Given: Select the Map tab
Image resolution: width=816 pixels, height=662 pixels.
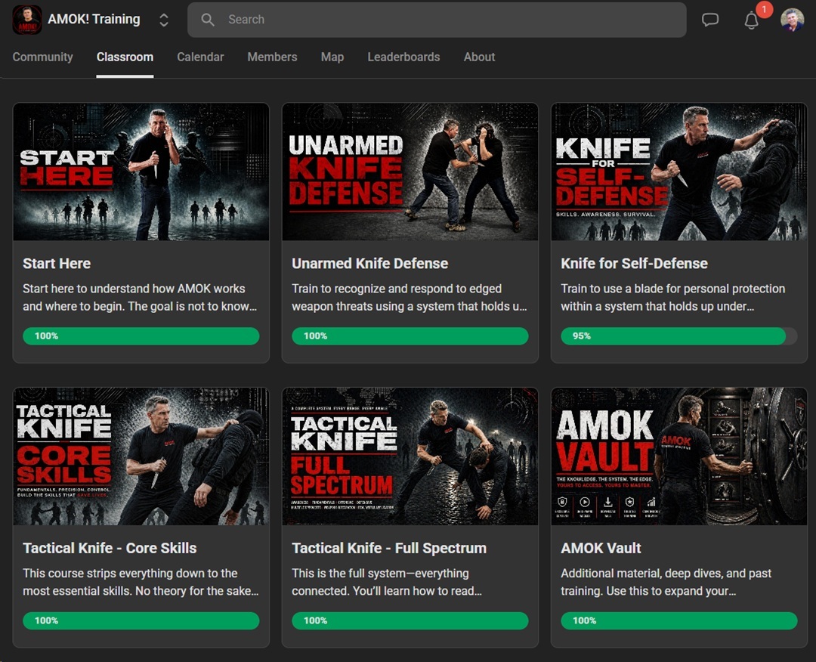Looking at the screenshot, I should point(332,57).
